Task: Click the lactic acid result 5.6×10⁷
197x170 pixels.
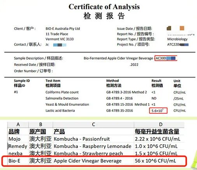Action: pos(158,110)
